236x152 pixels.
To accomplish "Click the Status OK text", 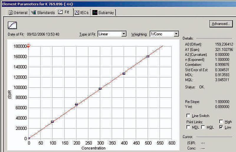I will click(x=202, y=87).
